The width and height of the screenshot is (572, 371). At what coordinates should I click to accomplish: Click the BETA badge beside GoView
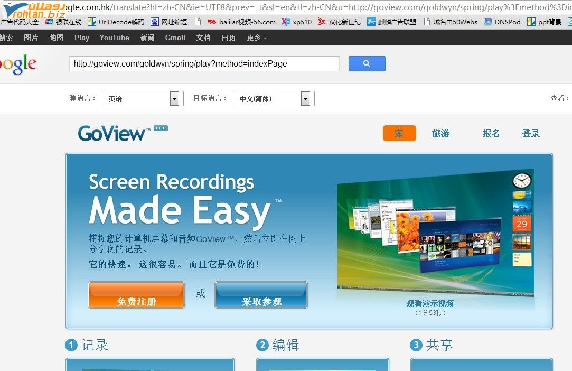point(161,128)
